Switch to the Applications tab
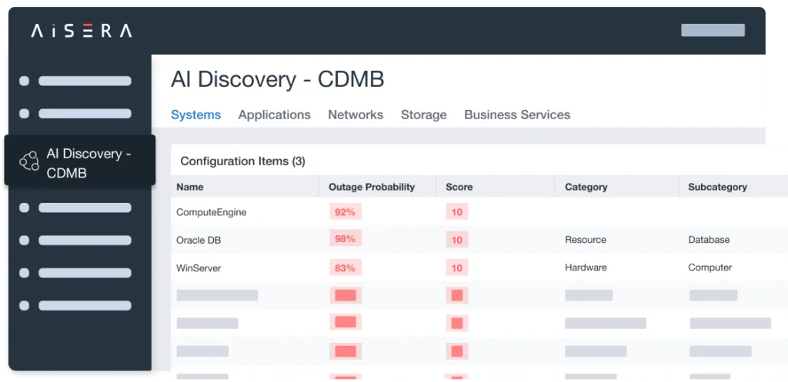Viewport: 788px width, 382px height. (274, 115)
